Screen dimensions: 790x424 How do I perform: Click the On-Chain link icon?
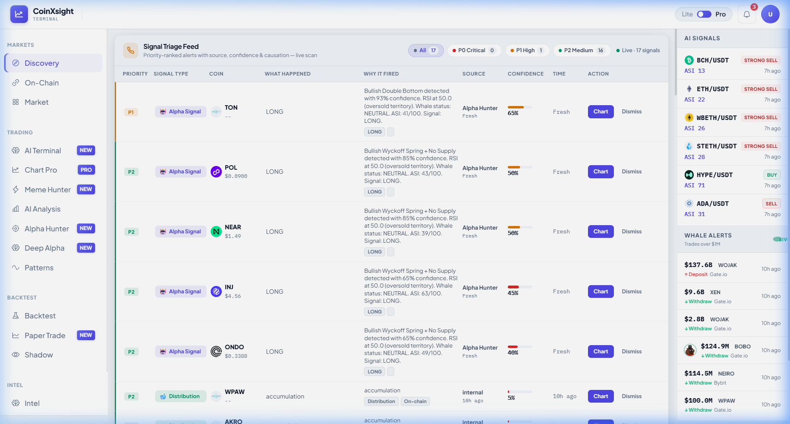[x=16, y=83]
